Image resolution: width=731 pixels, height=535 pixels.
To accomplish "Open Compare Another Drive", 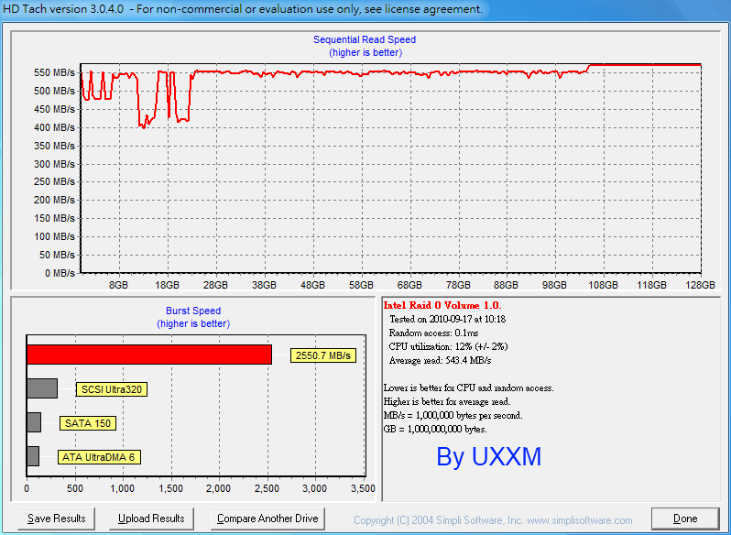I will pos(267,519).
